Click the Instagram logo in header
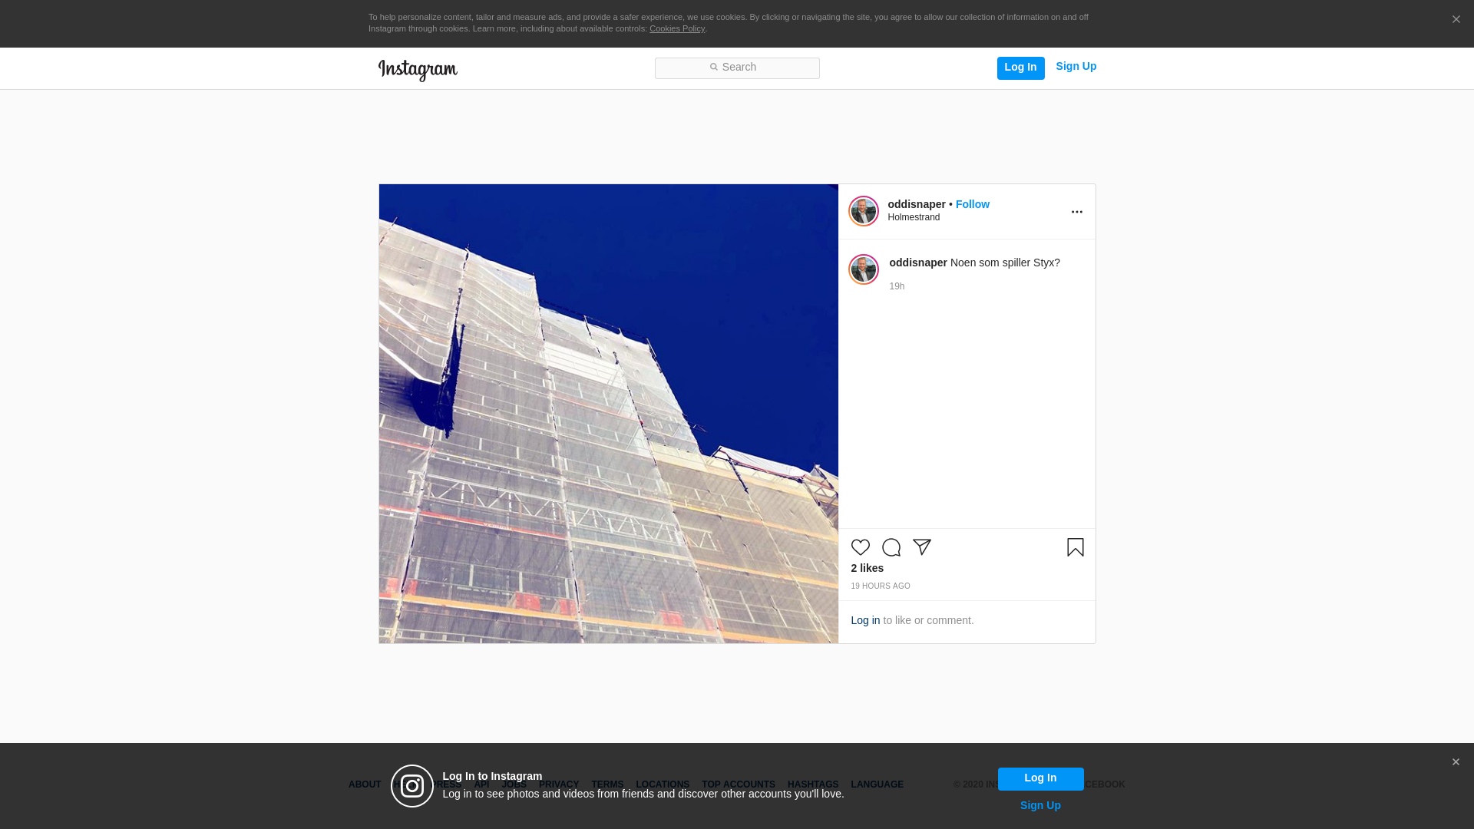Screen dimensions: 1474x829 coord(418,70)
